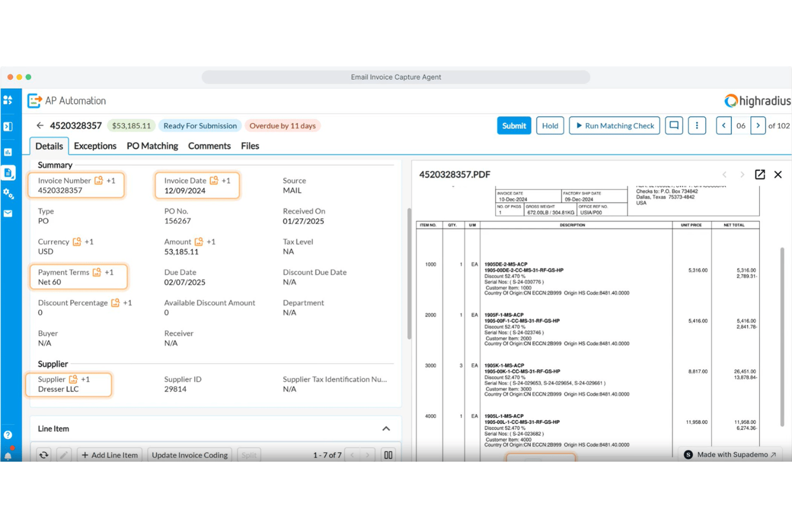
Task: Click the Due Date value 02/07/2025
Action: pyautogui.click(x=185, y=282)
